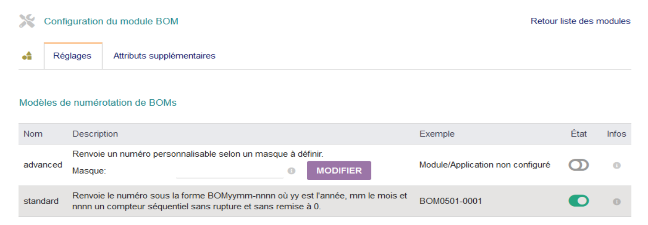
Task: Focus the Masque input field
Action: [230, 171]
